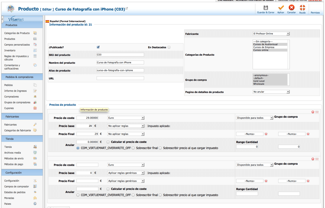Select first Sobrescribir precio al que cargar impuesto
This screenshot has width=325, height=208.
point(160,148)
